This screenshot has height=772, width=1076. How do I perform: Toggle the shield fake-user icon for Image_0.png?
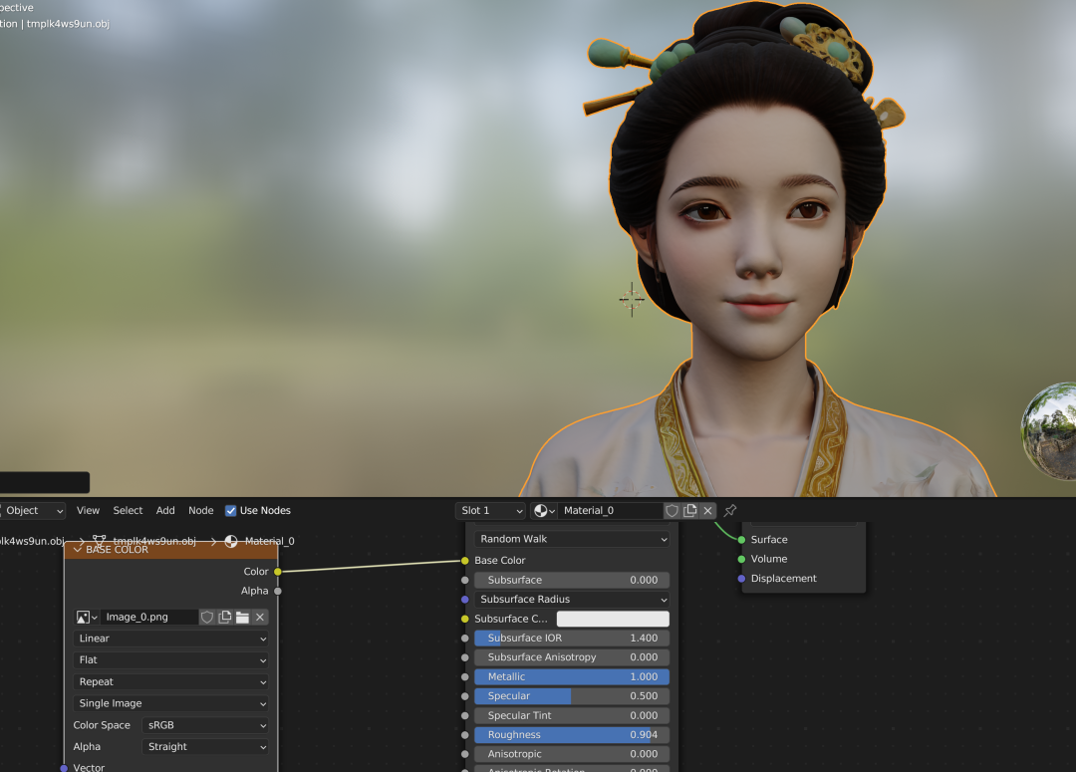tap(206, 617)
